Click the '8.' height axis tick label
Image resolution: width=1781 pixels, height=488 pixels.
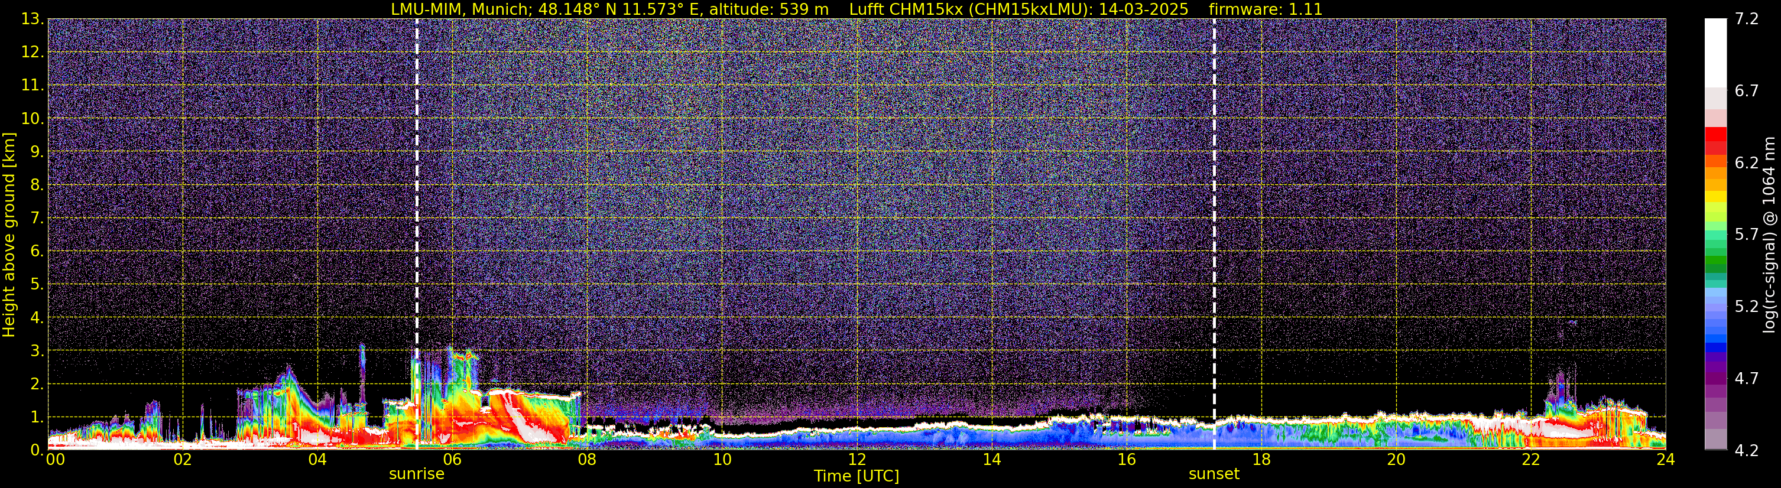click(36, 184)
